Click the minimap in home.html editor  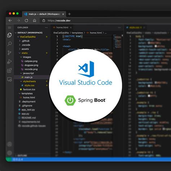pyautogui.click(x=117, y=41)
